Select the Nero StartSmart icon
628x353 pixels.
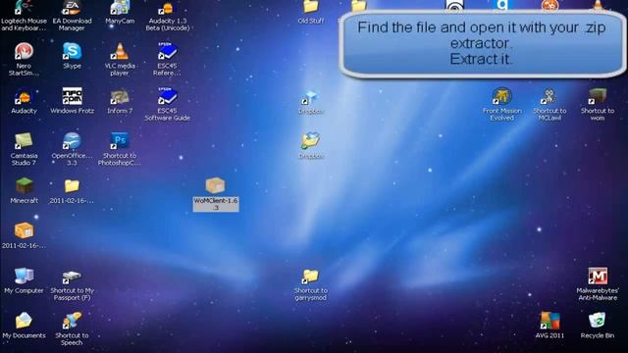click(x=24, y=51)
